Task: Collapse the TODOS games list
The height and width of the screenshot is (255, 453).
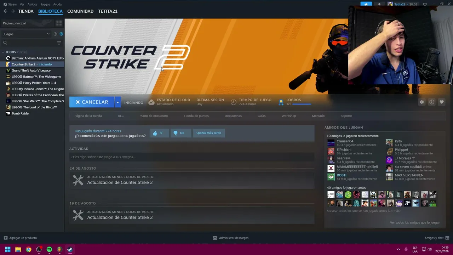Action: (x=3, y=52)
